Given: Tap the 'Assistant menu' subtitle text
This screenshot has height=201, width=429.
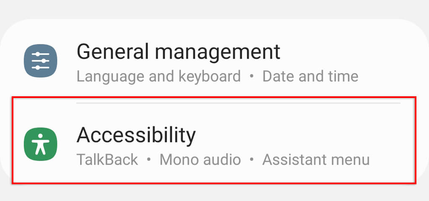Looking at the screenshot, I should 316,160.
